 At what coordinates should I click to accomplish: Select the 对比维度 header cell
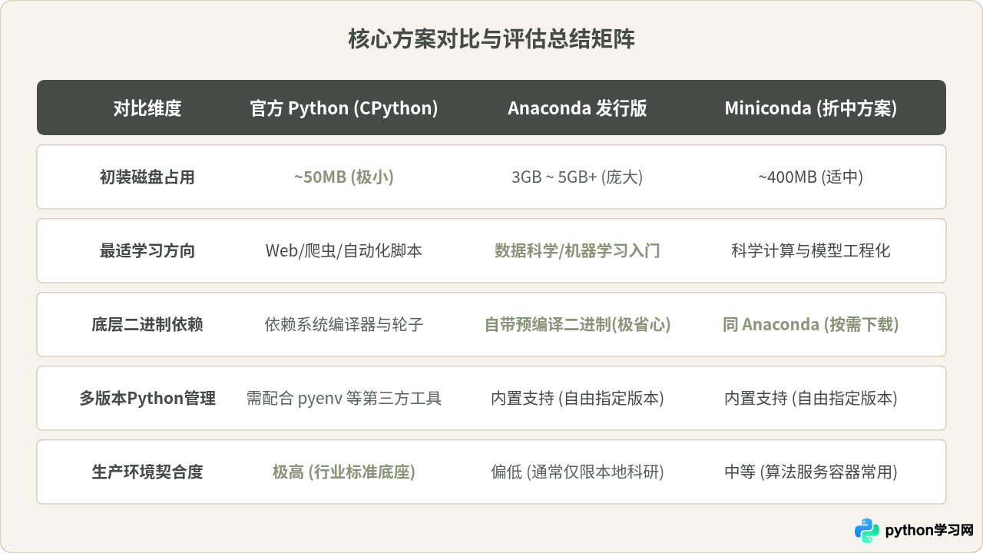[147, 108]
